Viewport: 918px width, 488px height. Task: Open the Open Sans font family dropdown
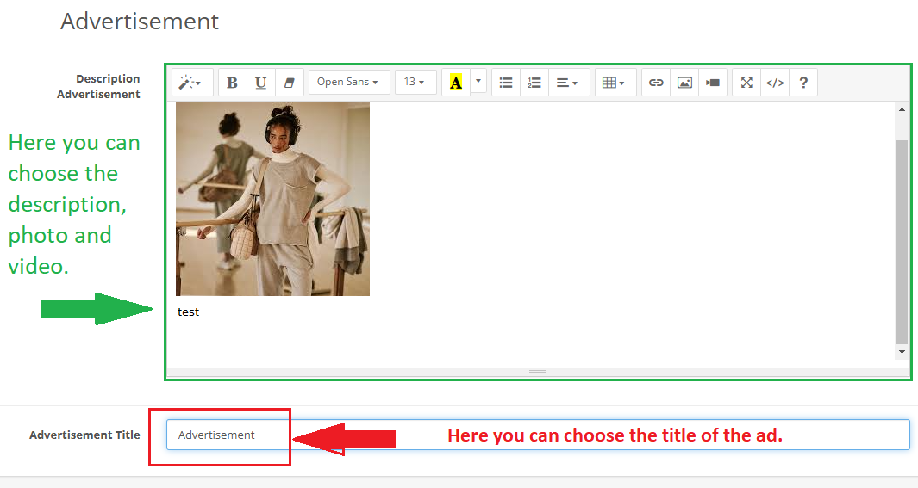(x=348, y=83)
